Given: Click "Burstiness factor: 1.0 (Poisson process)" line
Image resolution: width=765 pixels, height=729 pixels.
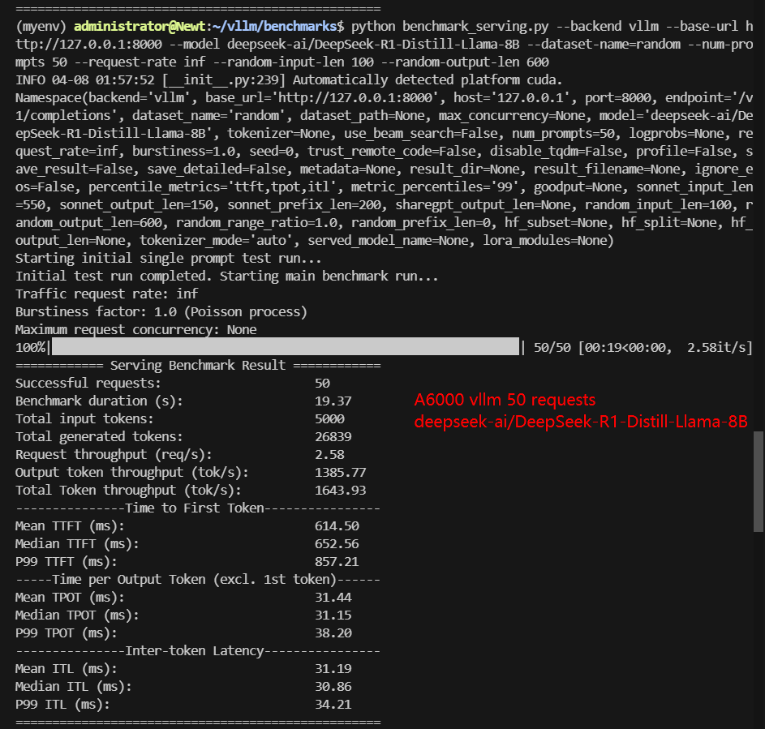Looking at the screenshot, I should click(x=161, y=311).
